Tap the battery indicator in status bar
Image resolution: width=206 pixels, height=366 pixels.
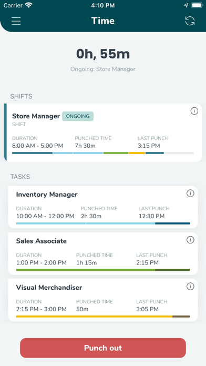[x=197, y=5]
